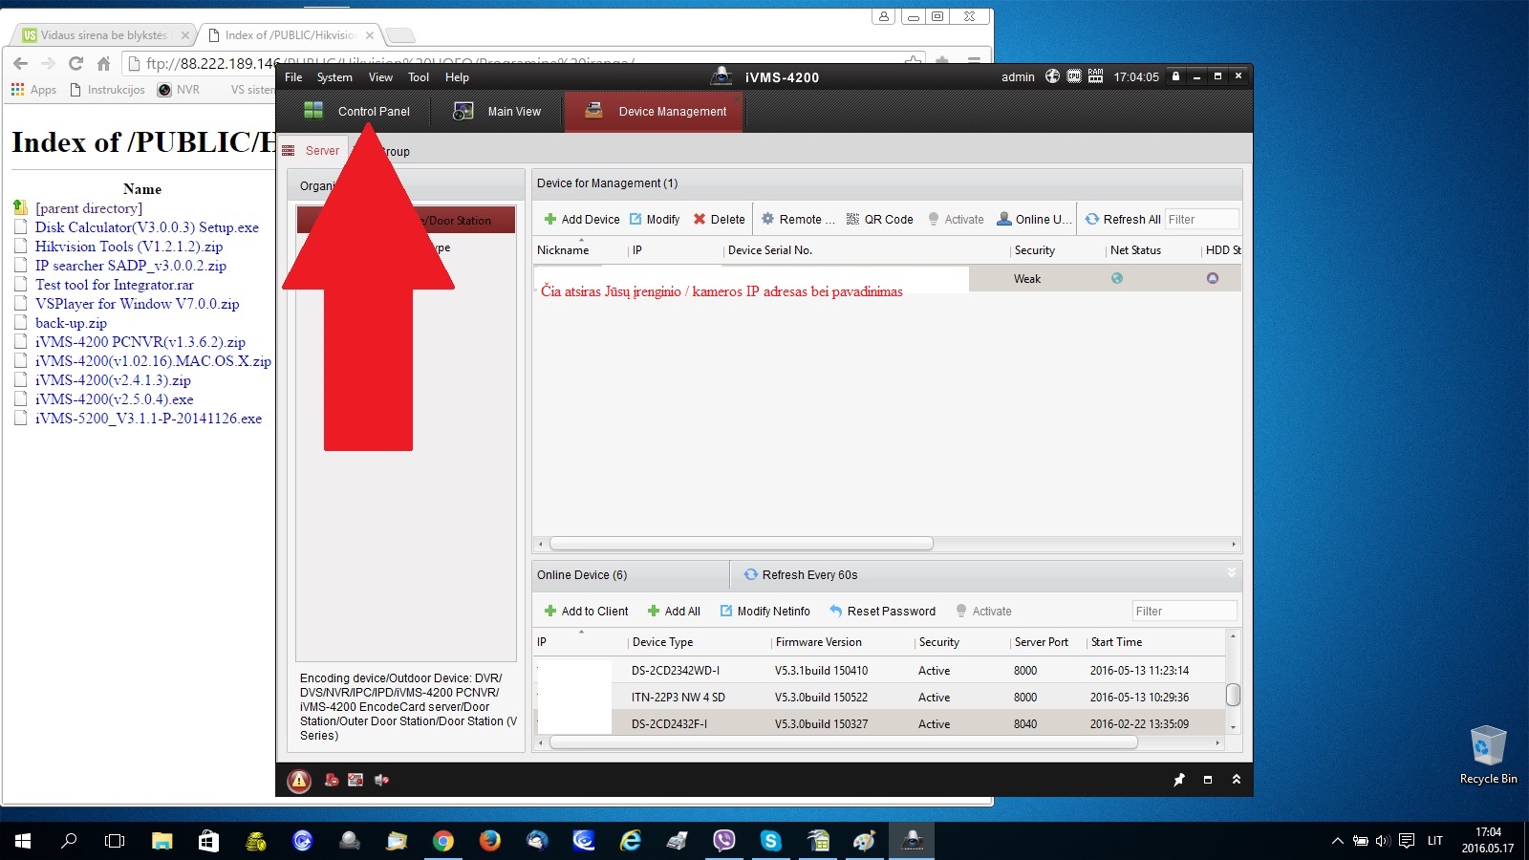Image resolution: width=1529 pixels, height=860 pixels.
Task: Open Skype from the taskbar
Action: [771, 841]
